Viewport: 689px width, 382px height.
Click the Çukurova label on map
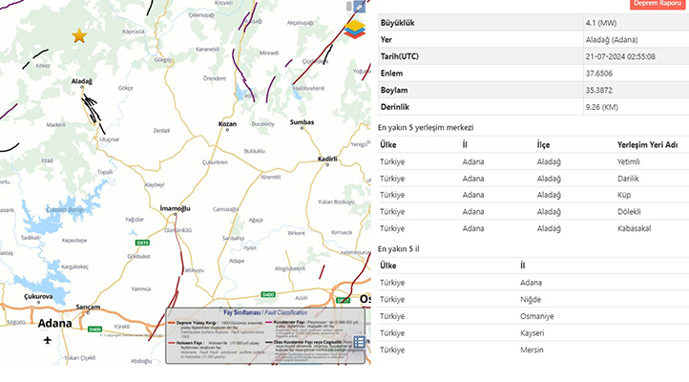click(38, 296)
